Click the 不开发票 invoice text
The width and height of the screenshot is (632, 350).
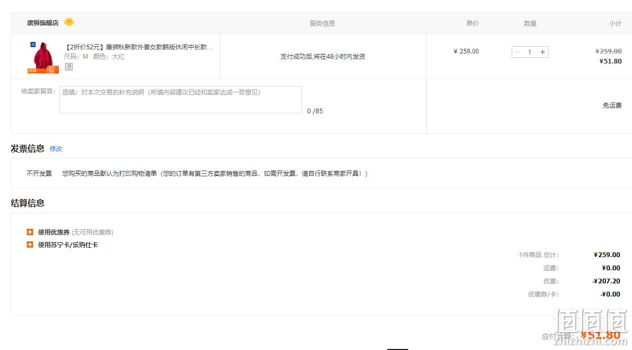39,174
